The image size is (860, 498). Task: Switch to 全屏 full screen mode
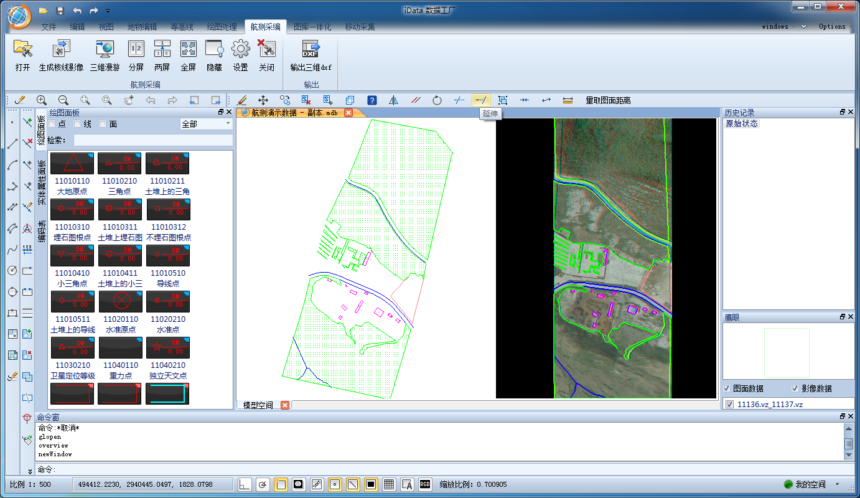point(188,49)
